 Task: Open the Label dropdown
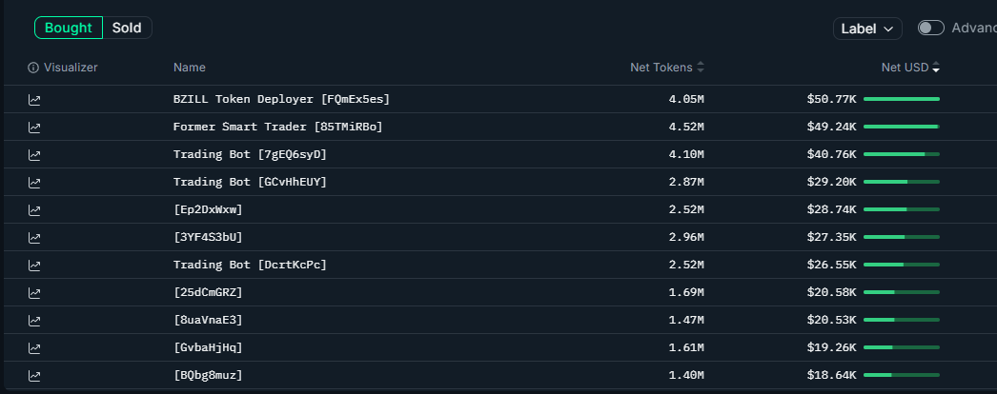(867, 29)
